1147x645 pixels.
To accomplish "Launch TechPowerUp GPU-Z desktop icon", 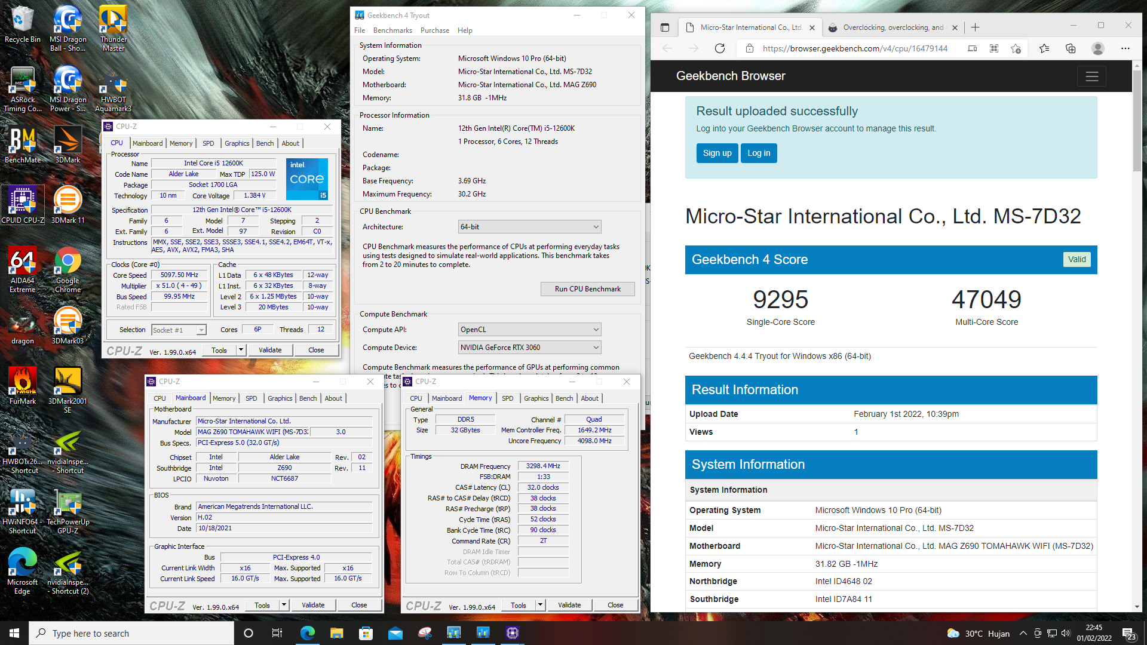I will [x=68, y=511].
